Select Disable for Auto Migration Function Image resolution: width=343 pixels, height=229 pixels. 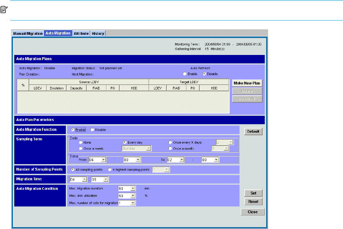point(92,130)
